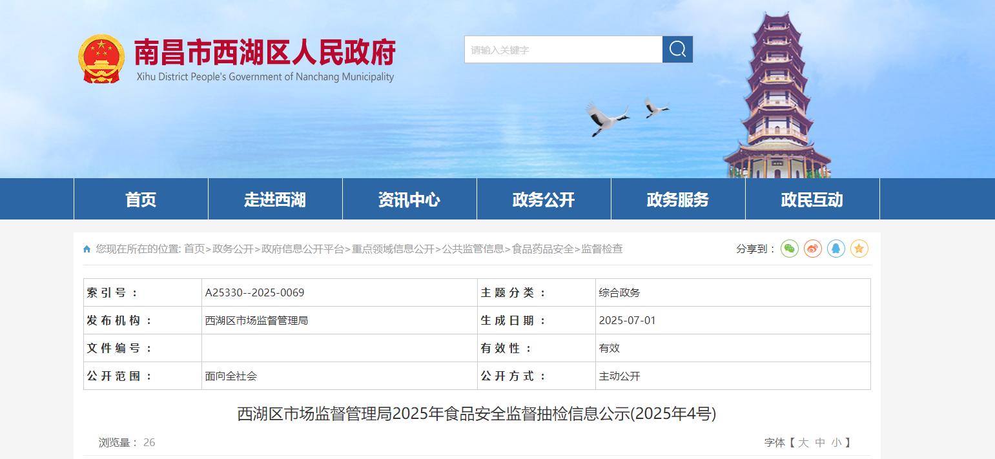Open 食品药品安全 breadcrumb link

click(x=543, y=249)
